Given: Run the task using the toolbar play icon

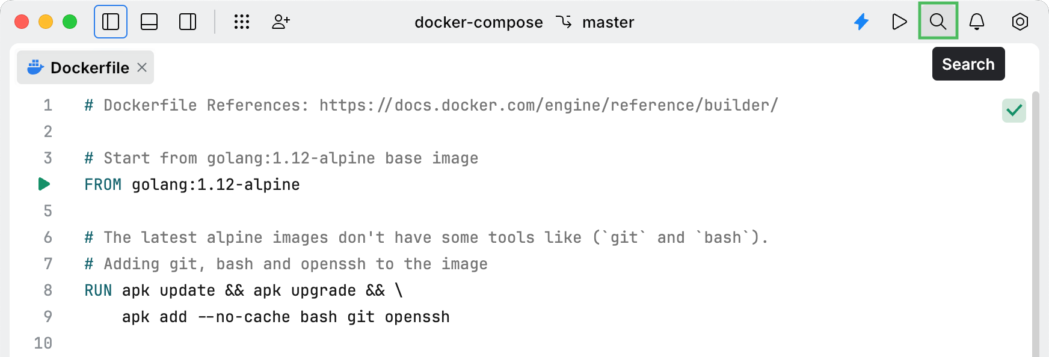Looking at the screenshot, I should pos(899,22).
